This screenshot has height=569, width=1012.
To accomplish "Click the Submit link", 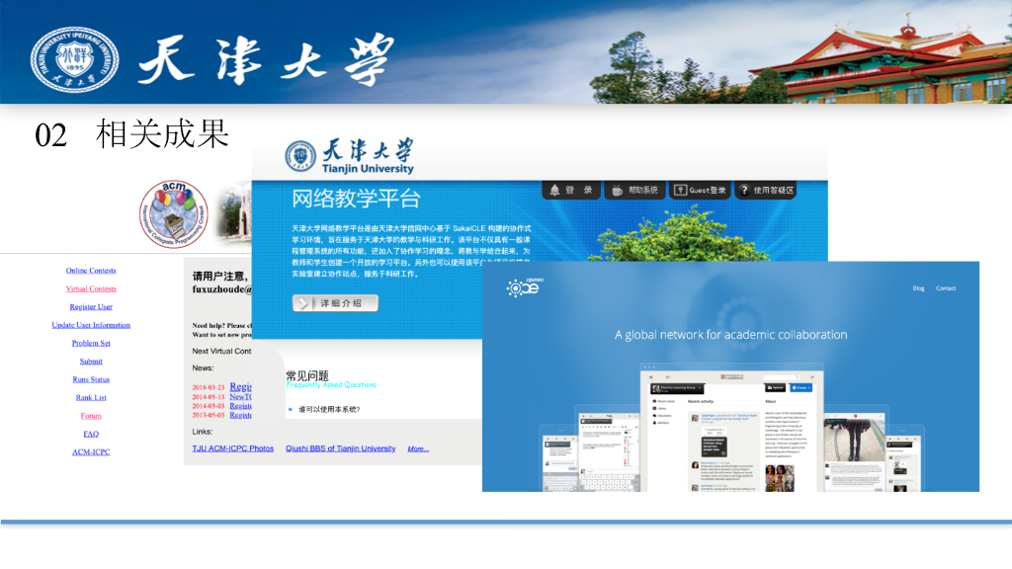I will (x=91, y=362).
